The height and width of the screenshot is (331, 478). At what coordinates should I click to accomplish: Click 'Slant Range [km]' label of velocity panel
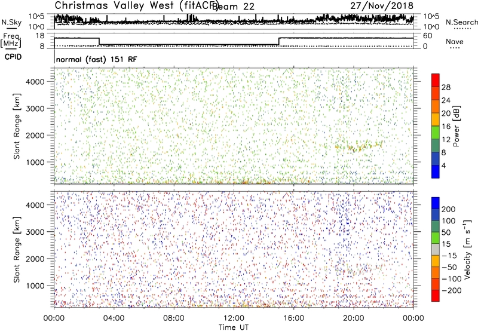[17, 250]
